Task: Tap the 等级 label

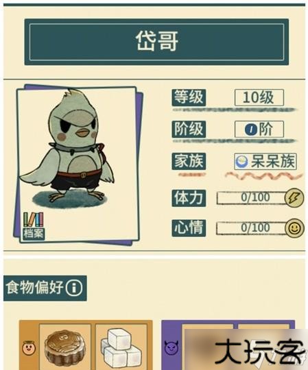Action: pos(189,97)
